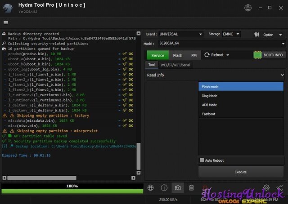Expand the Option dropdown arrow
The image size is (288, 204).
tap(280, 35)
